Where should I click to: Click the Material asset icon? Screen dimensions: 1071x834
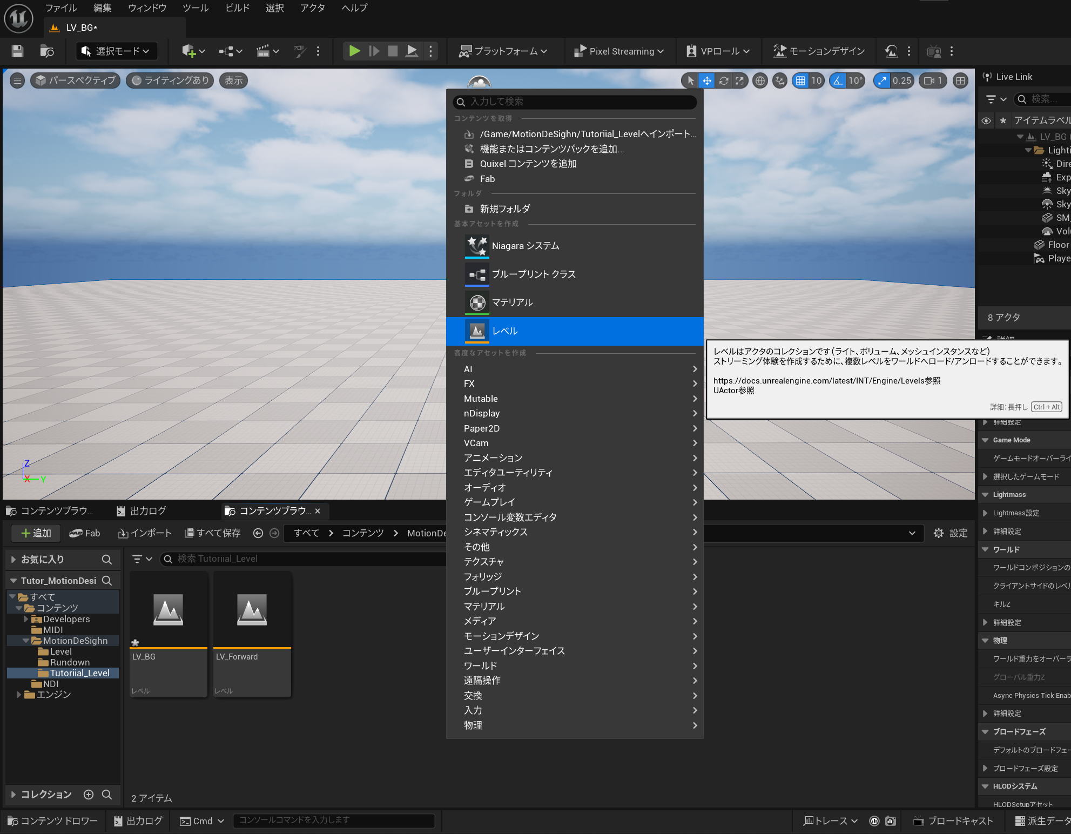click(477, 302)
